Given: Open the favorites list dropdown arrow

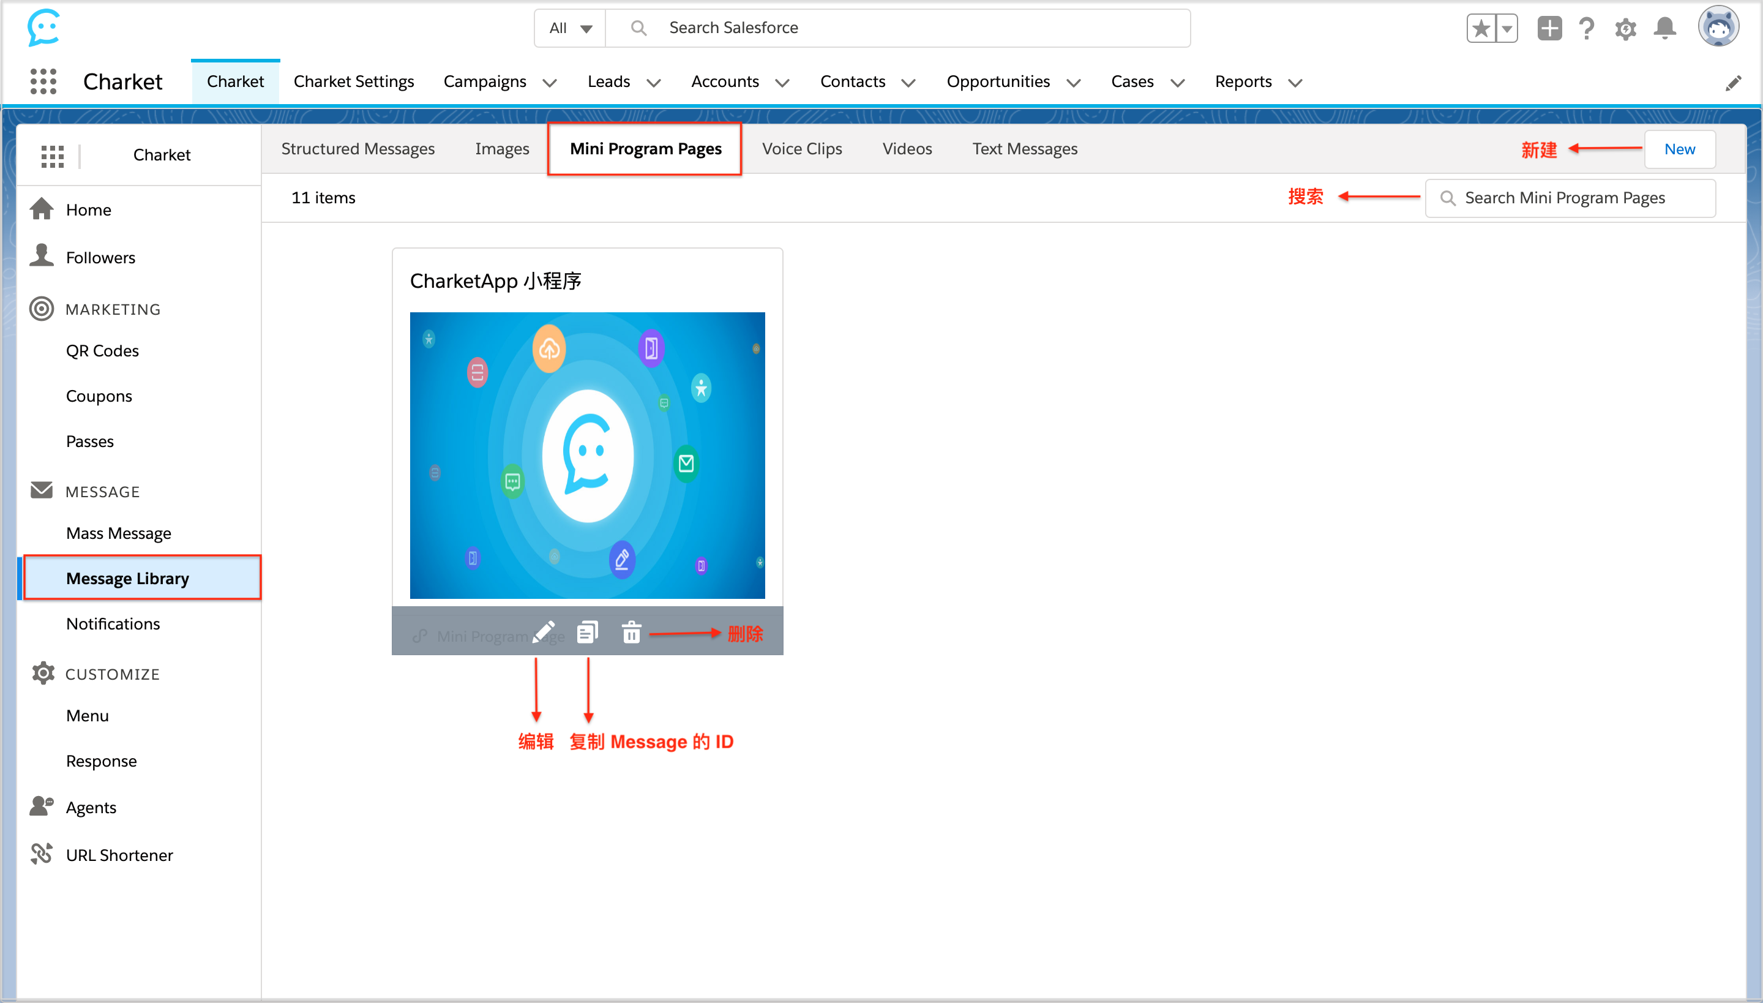Looking at the screenshot, I should coord(1508,28).
